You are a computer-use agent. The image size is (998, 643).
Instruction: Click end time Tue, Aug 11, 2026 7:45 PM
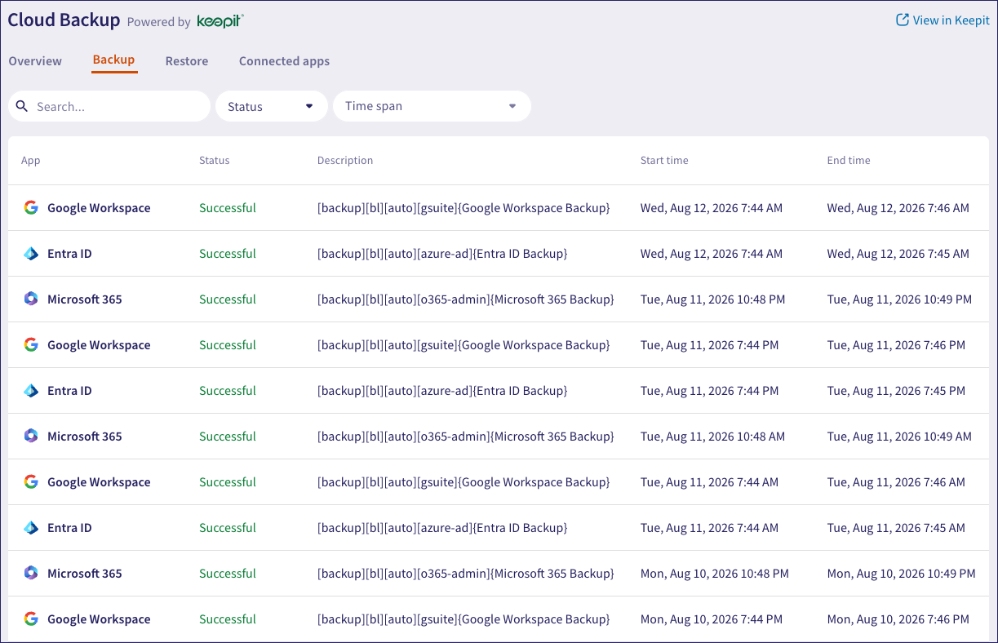point(897,391)
